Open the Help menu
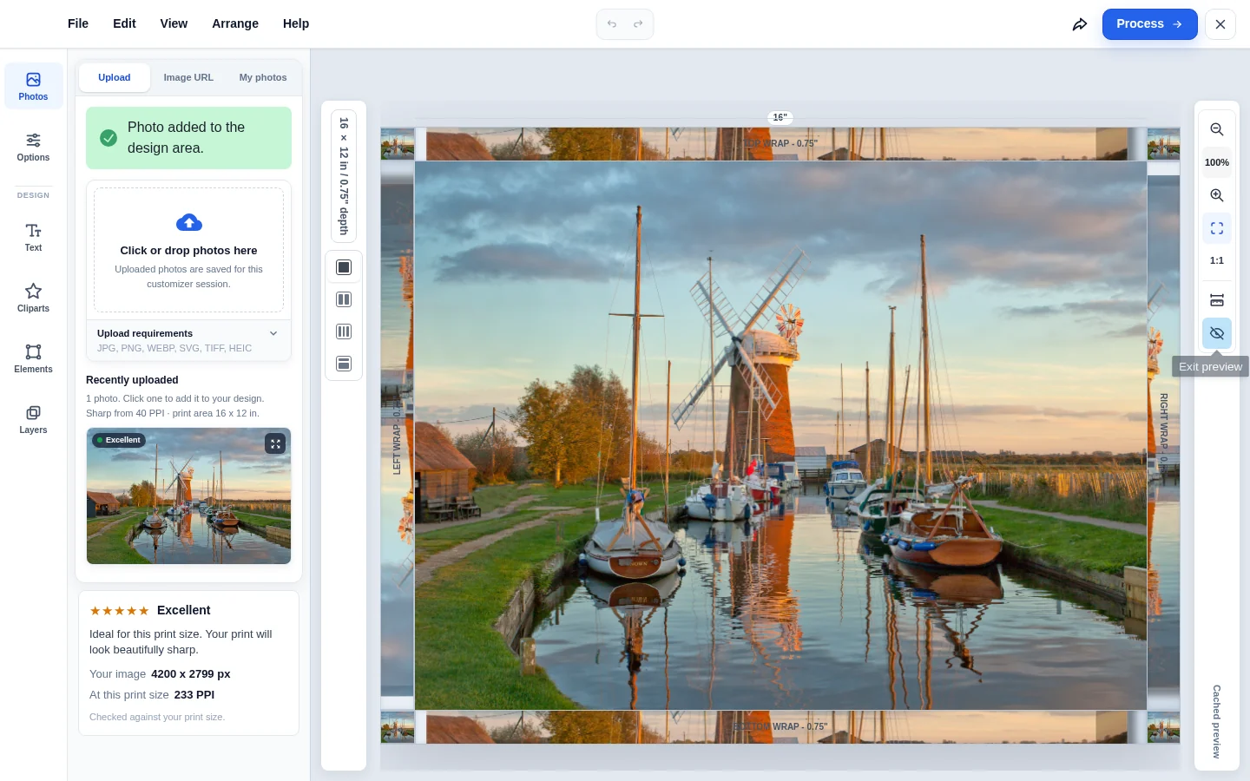This screenshot has width=1250, height=781. (x=296, y=23)
